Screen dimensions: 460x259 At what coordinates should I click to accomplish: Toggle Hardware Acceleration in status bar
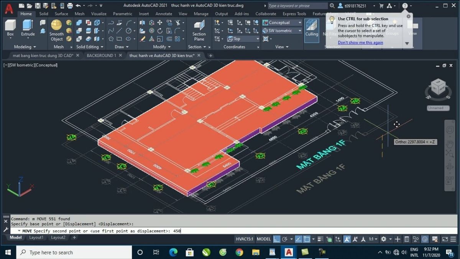[425, 239]
